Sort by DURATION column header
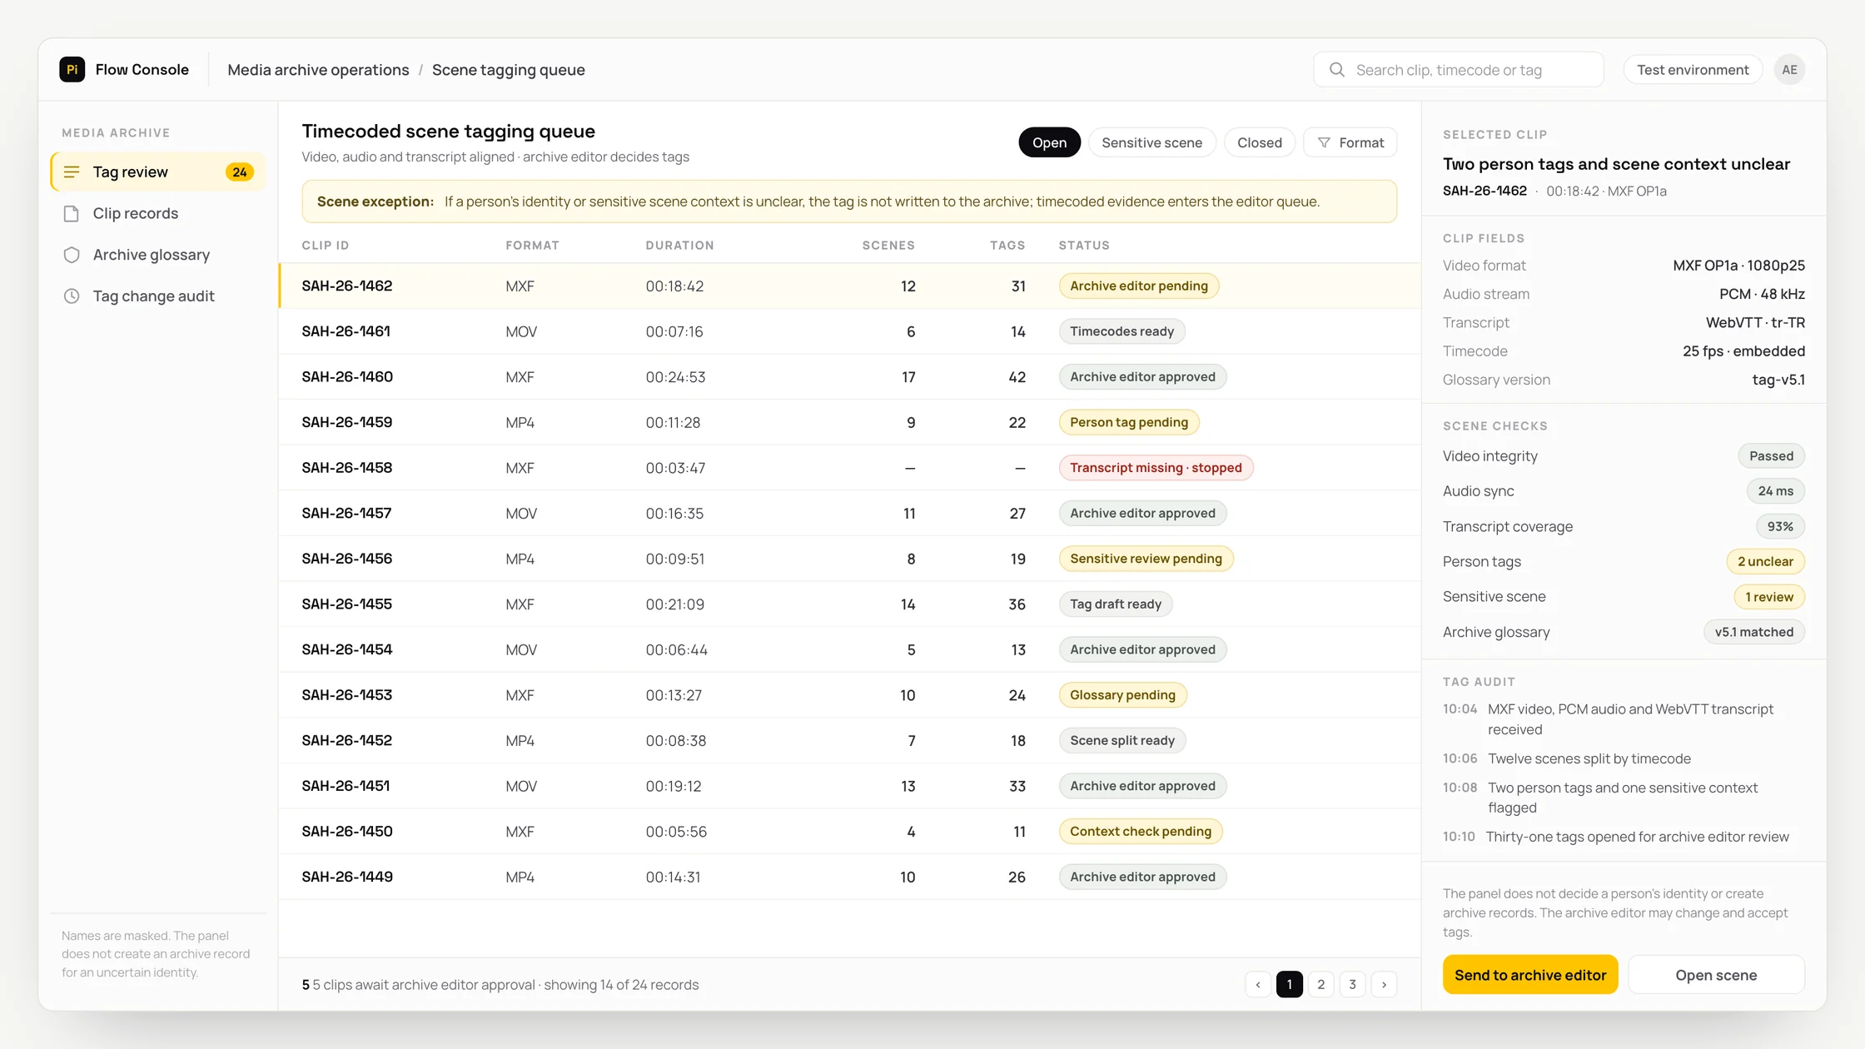The width and height of the screenshot is (1865, 1049). (x=679, y=246)
